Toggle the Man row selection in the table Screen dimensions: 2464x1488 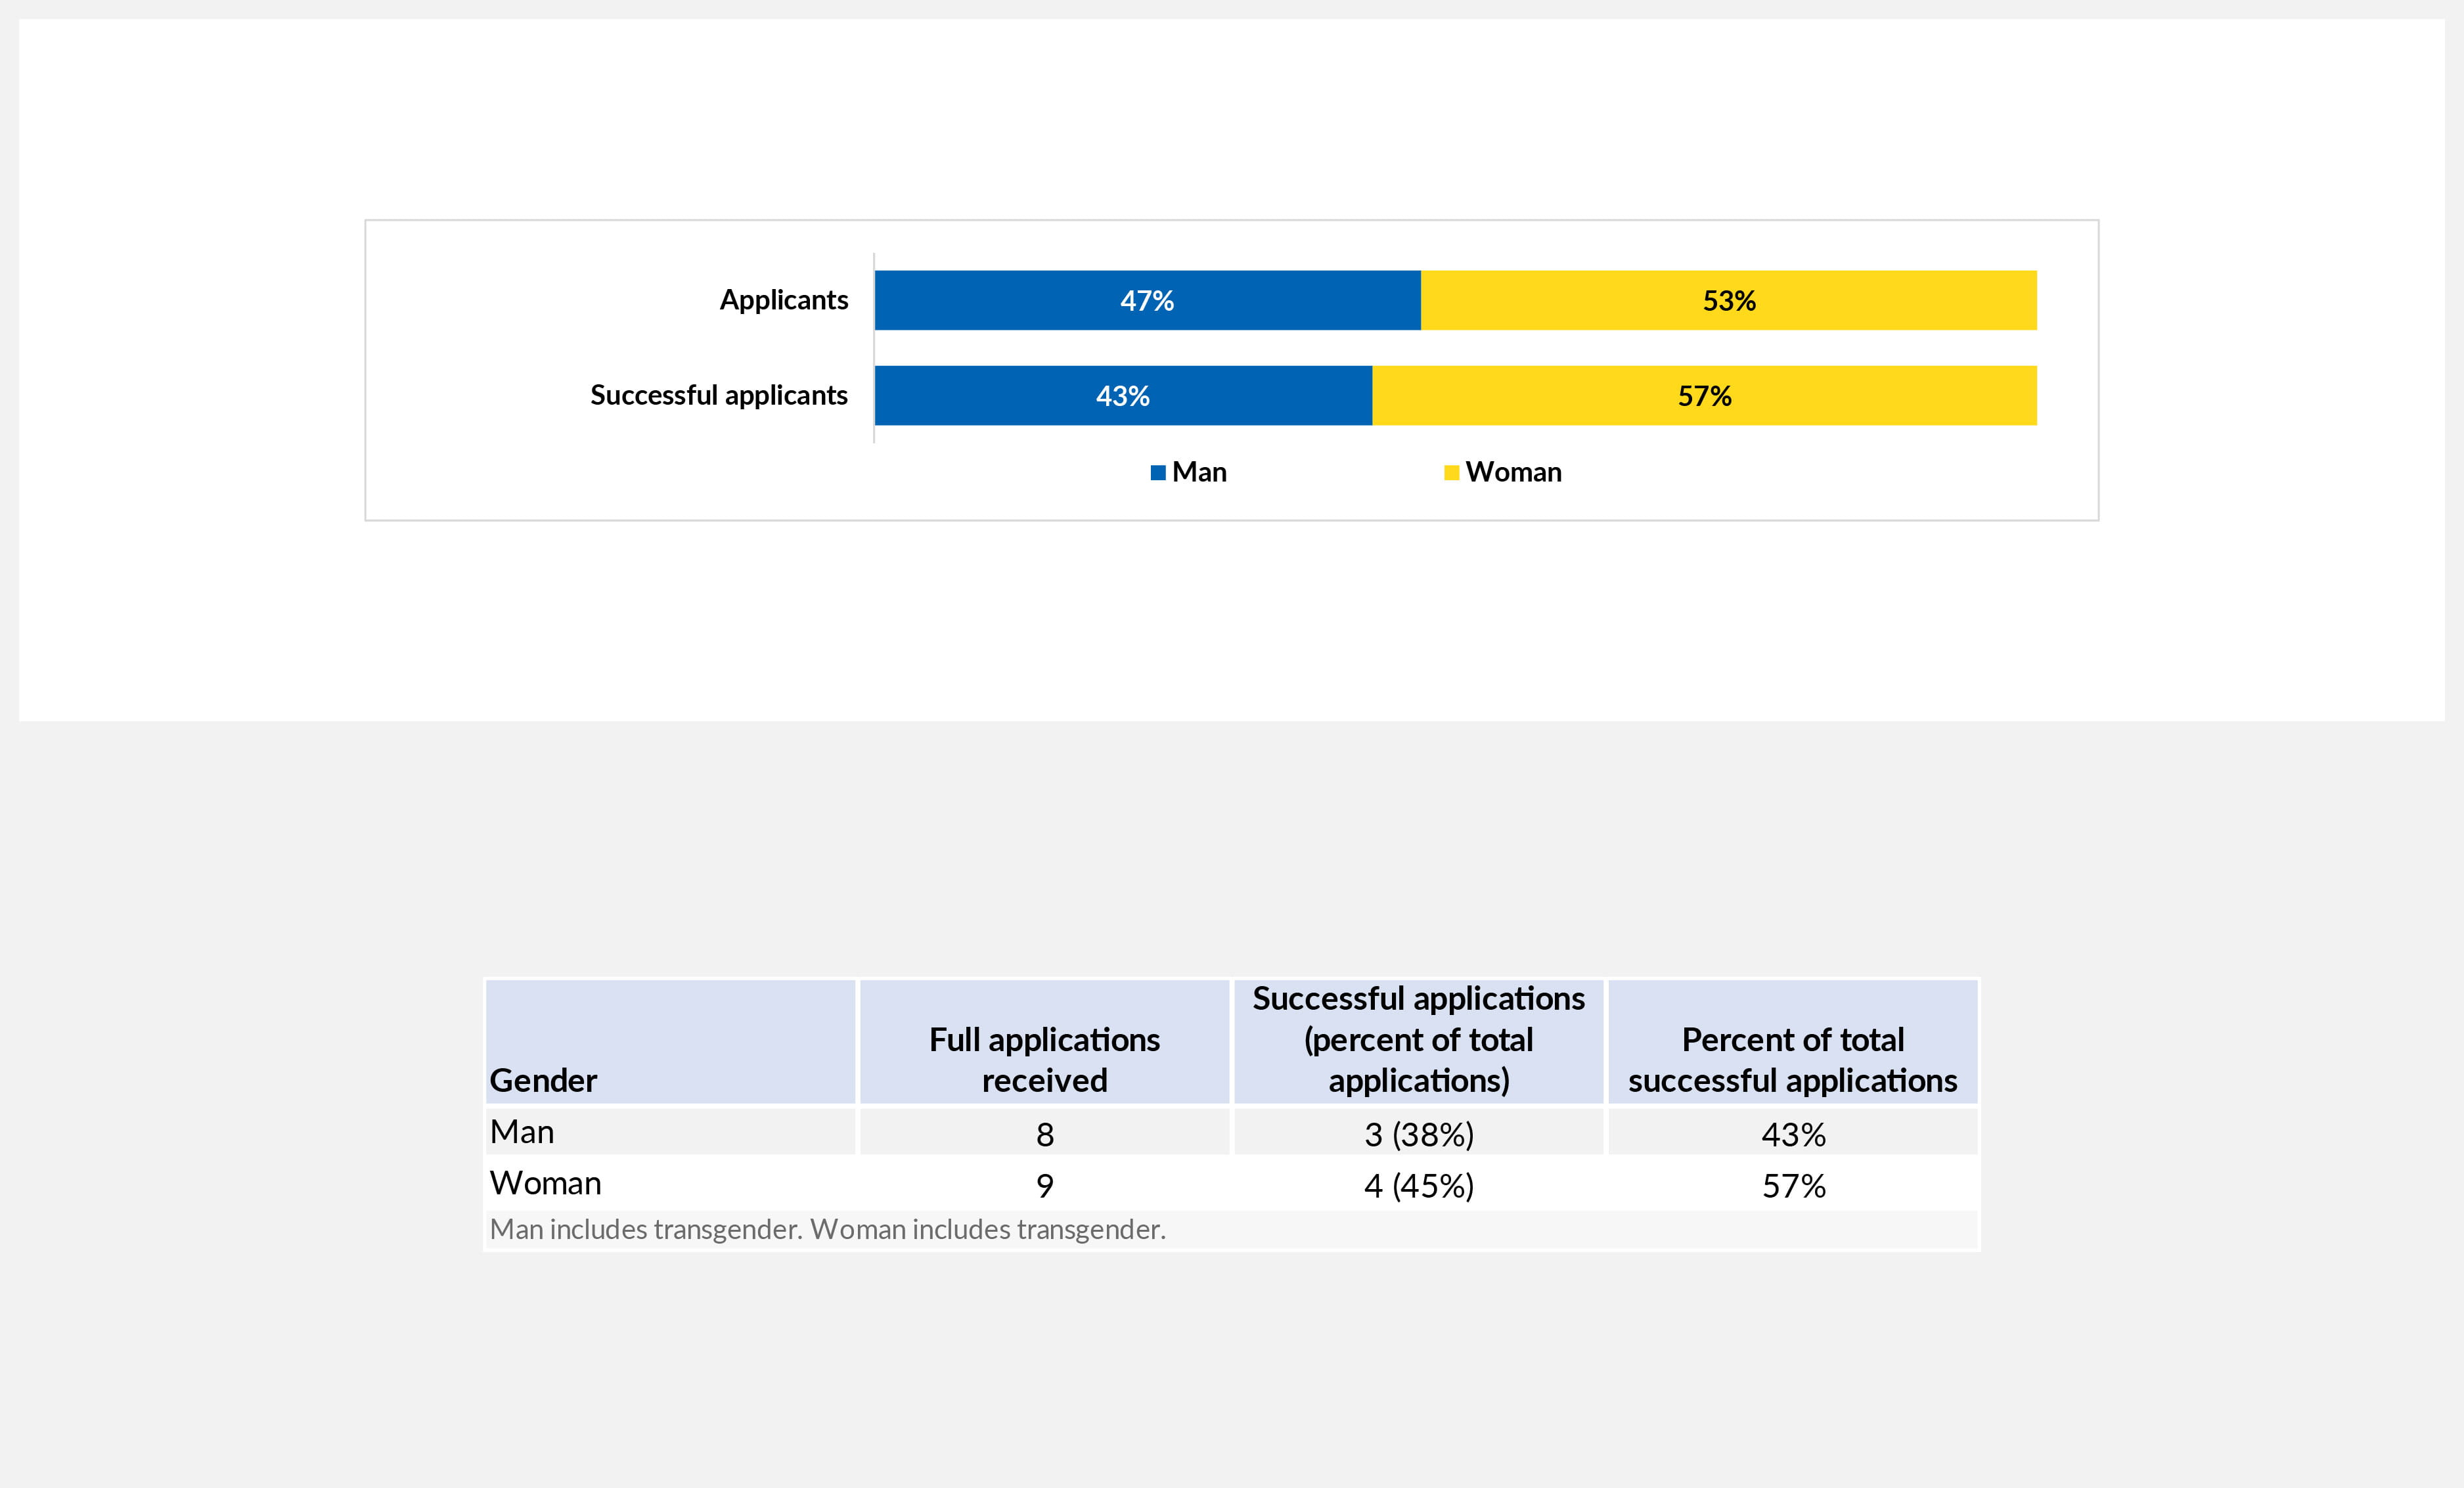click(522, 1131)
